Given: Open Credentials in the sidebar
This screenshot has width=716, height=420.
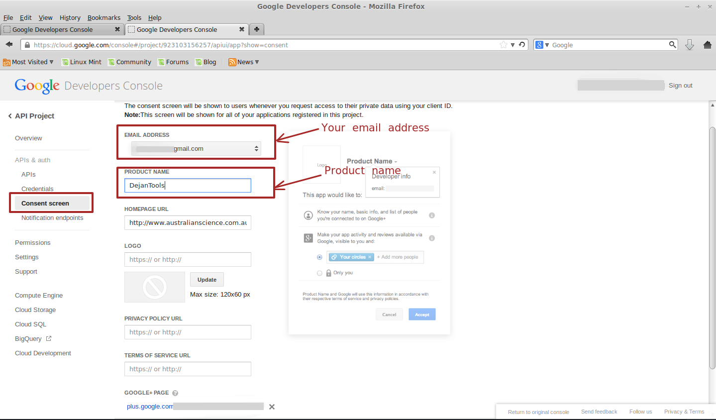Looking at the screenshot, I should pos(37,189).
